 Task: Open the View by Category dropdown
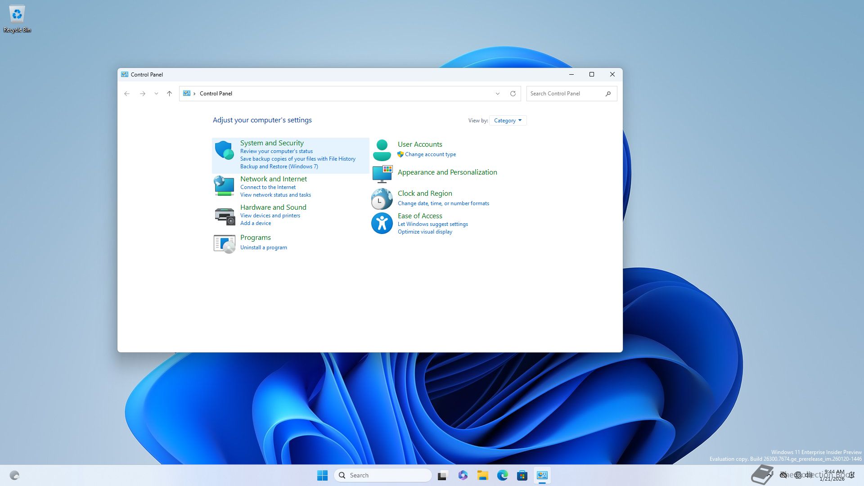point(508,121)
